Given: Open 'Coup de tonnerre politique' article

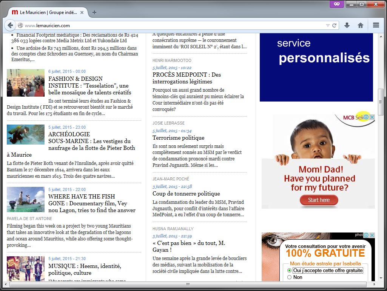Looking at the screenshot, I should [186, 194].
